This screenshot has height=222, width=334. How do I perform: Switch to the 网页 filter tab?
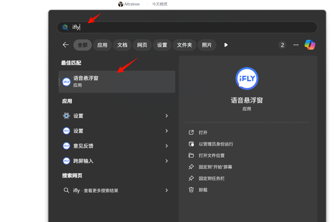(x=142, y=45)
